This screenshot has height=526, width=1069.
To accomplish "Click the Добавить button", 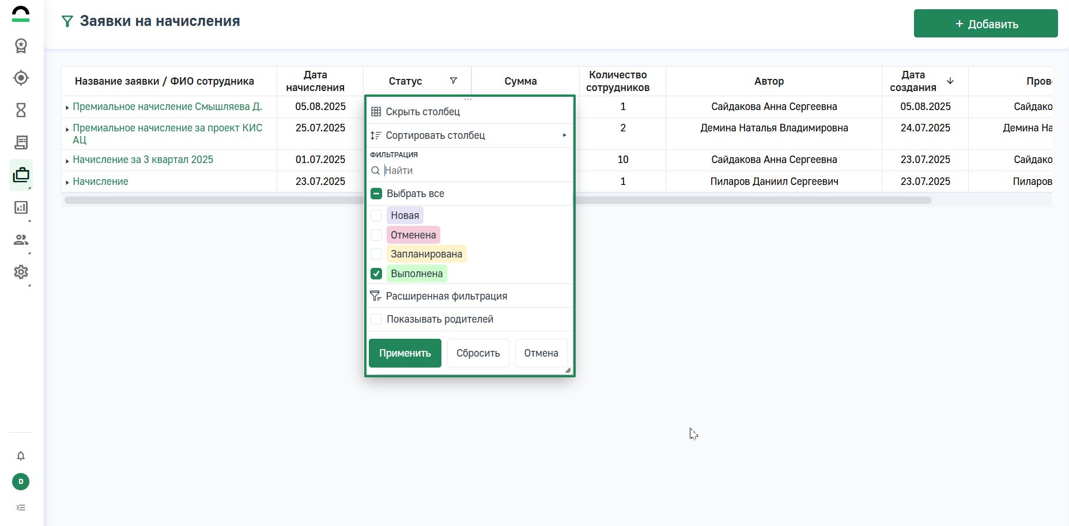I will click(x=985, y=24).
